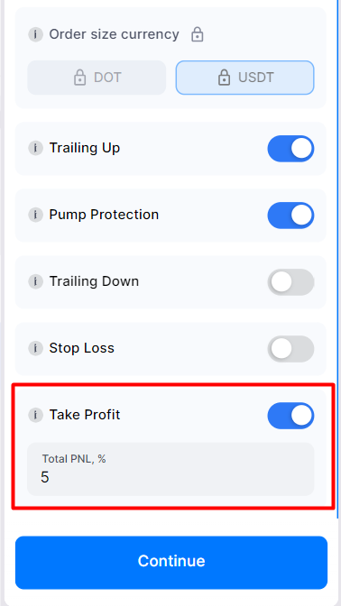Click the lock icon inside USDT option
The width and height of the screenshot is (341, 606).
[224, 78]
